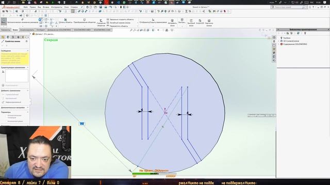Toggle Вспомогательная геометрия checkbox

(6, 116)
